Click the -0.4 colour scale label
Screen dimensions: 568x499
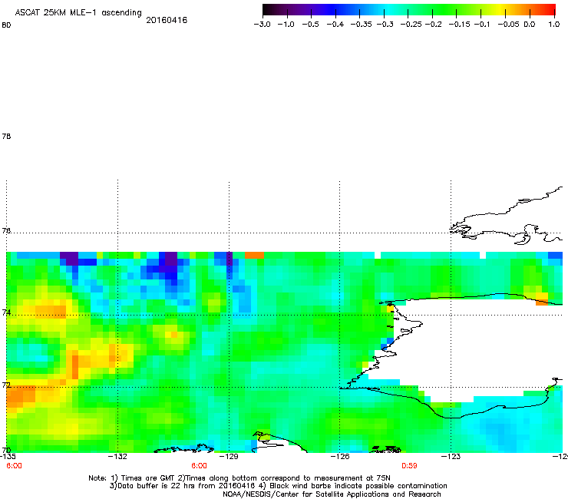[335, 25]
